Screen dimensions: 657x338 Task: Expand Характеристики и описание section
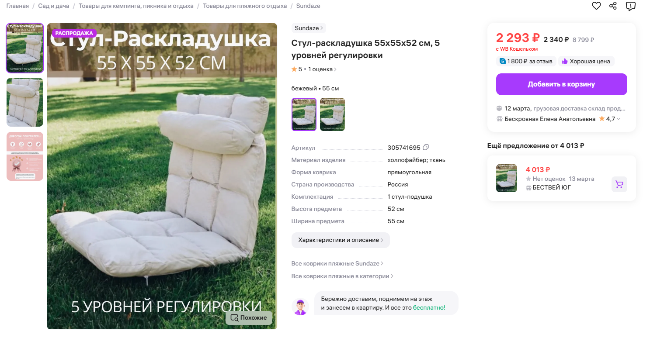tap(341, 240)
